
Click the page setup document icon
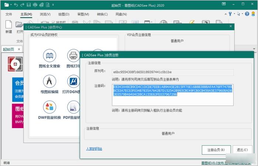(x=48, y=5)
